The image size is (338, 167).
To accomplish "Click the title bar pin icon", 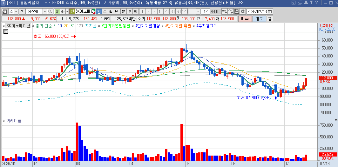I will tap(306, 3).
